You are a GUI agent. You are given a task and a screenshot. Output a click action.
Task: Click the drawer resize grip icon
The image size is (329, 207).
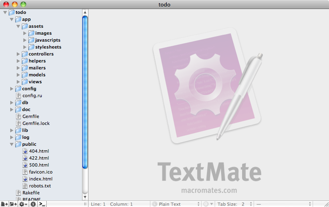tap(85, 204)
